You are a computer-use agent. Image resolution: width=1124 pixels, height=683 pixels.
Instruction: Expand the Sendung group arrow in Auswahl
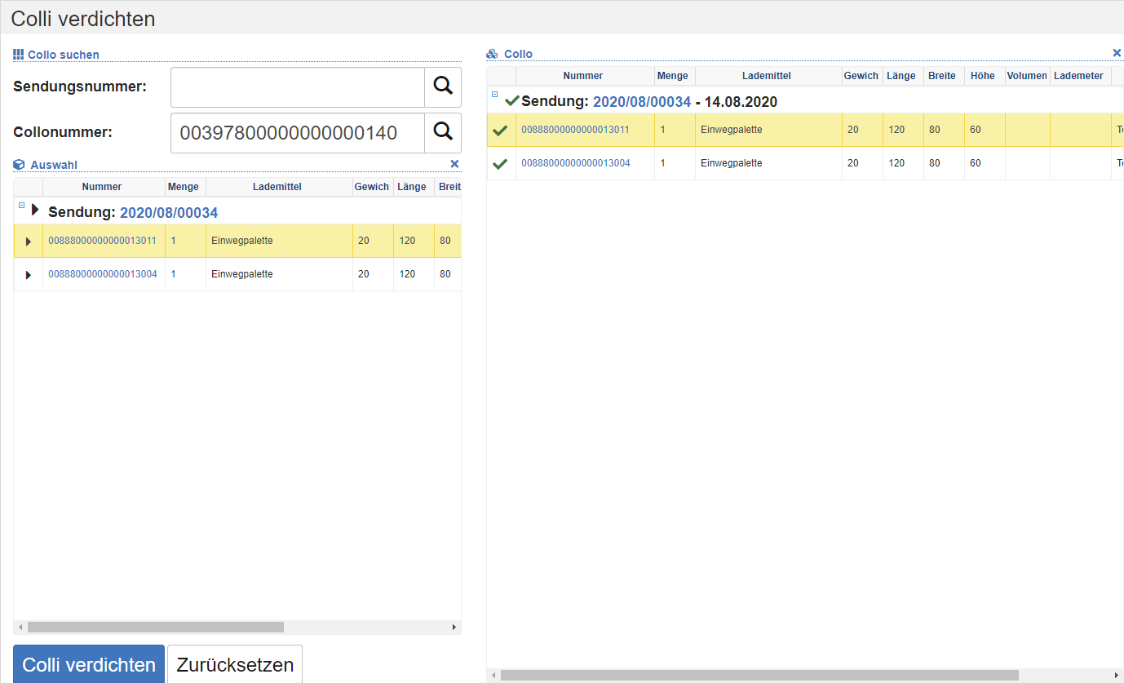click(x=35, y=211)
